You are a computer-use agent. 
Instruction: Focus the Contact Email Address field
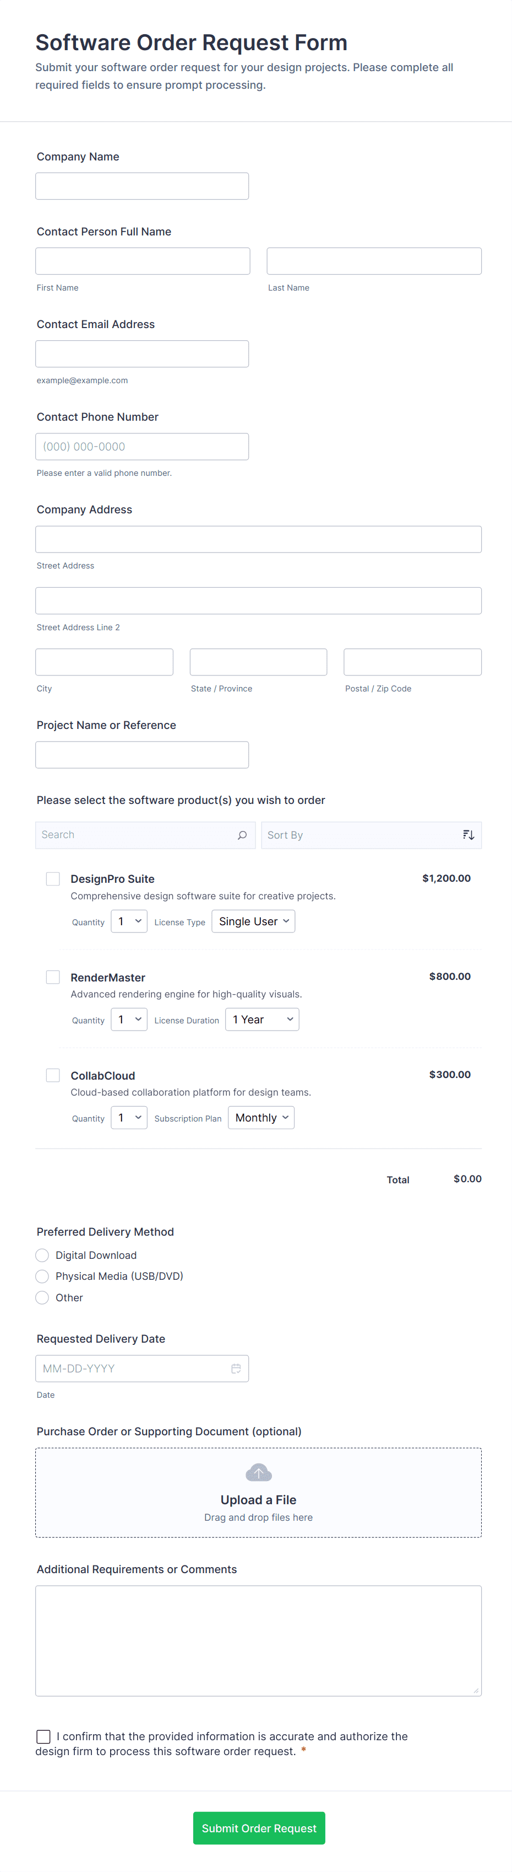[142, 354]
